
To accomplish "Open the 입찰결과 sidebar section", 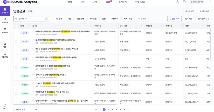I will pyautogui.click(x=5, y=20).
